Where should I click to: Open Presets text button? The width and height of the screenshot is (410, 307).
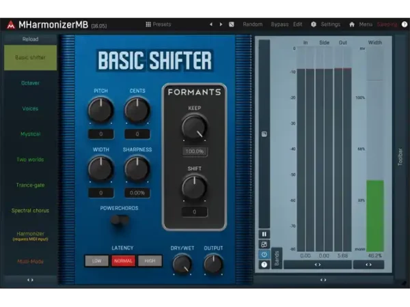coord(161,25)
